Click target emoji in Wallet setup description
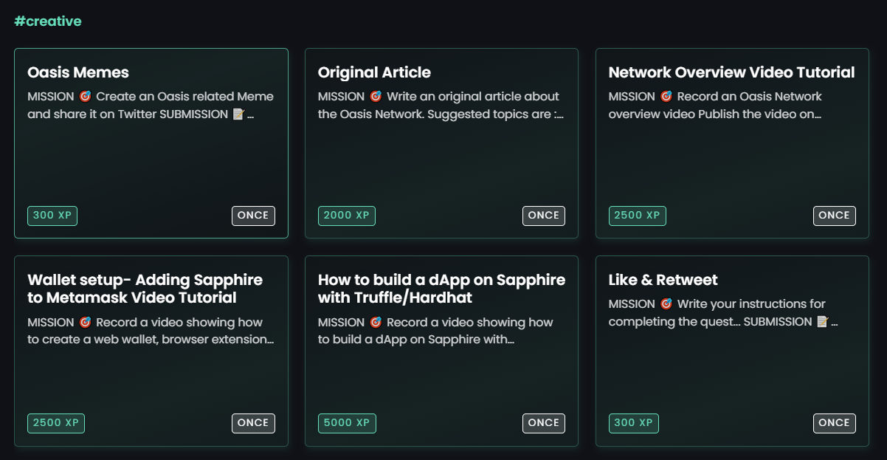 coord(86,323)
